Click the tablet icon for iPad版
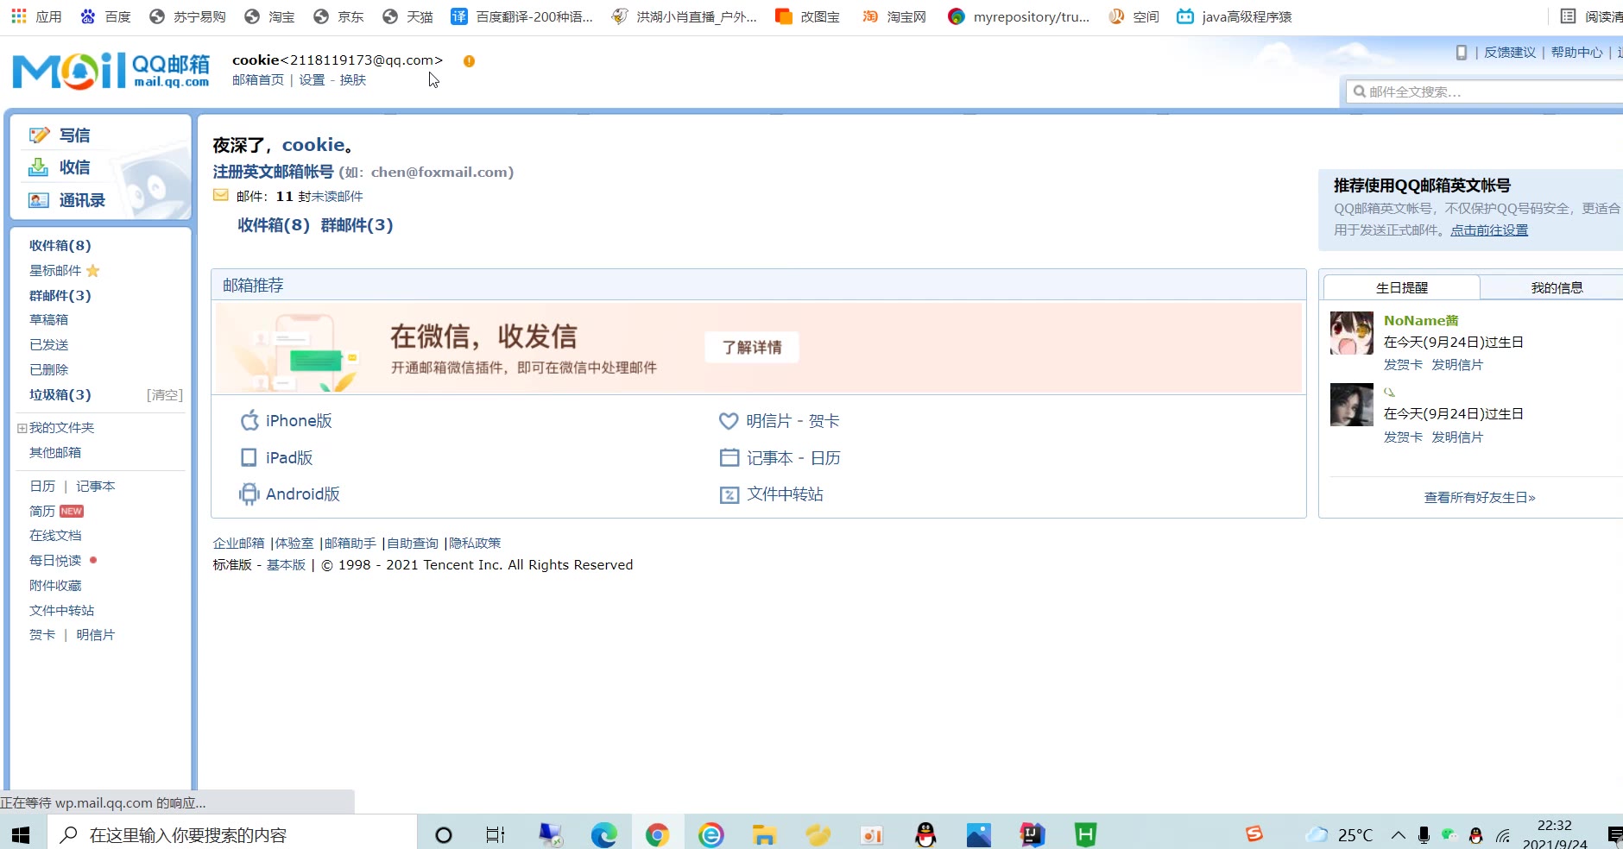The image size is (1623, 849). (249, 457)
